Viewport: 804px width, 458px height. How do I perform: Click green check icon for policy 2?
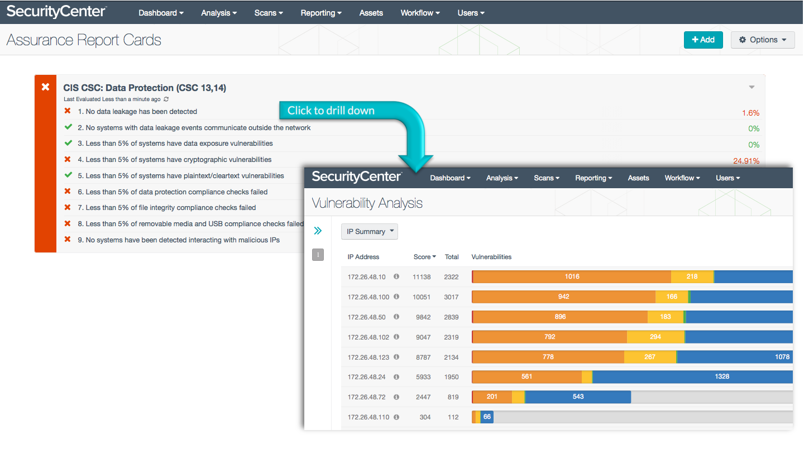(x=68, y=127)
